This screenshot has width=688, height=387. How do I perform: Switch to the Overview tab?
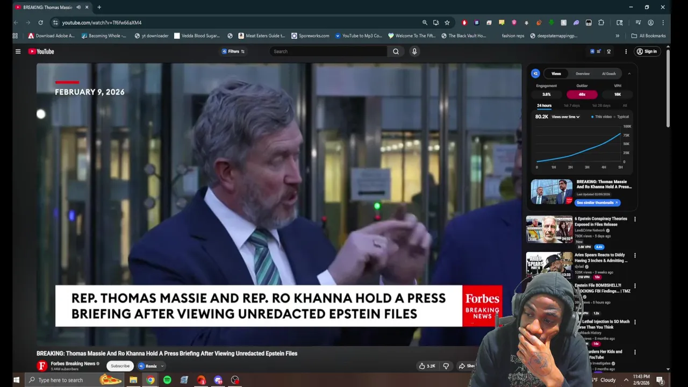[583, 74]
